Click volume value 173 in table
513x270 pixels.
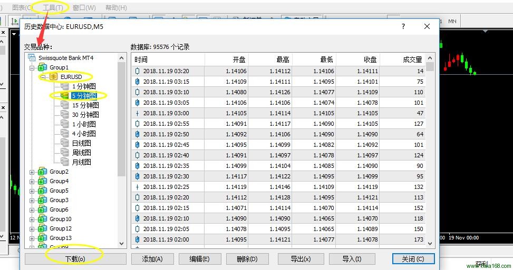coord(419,239)
